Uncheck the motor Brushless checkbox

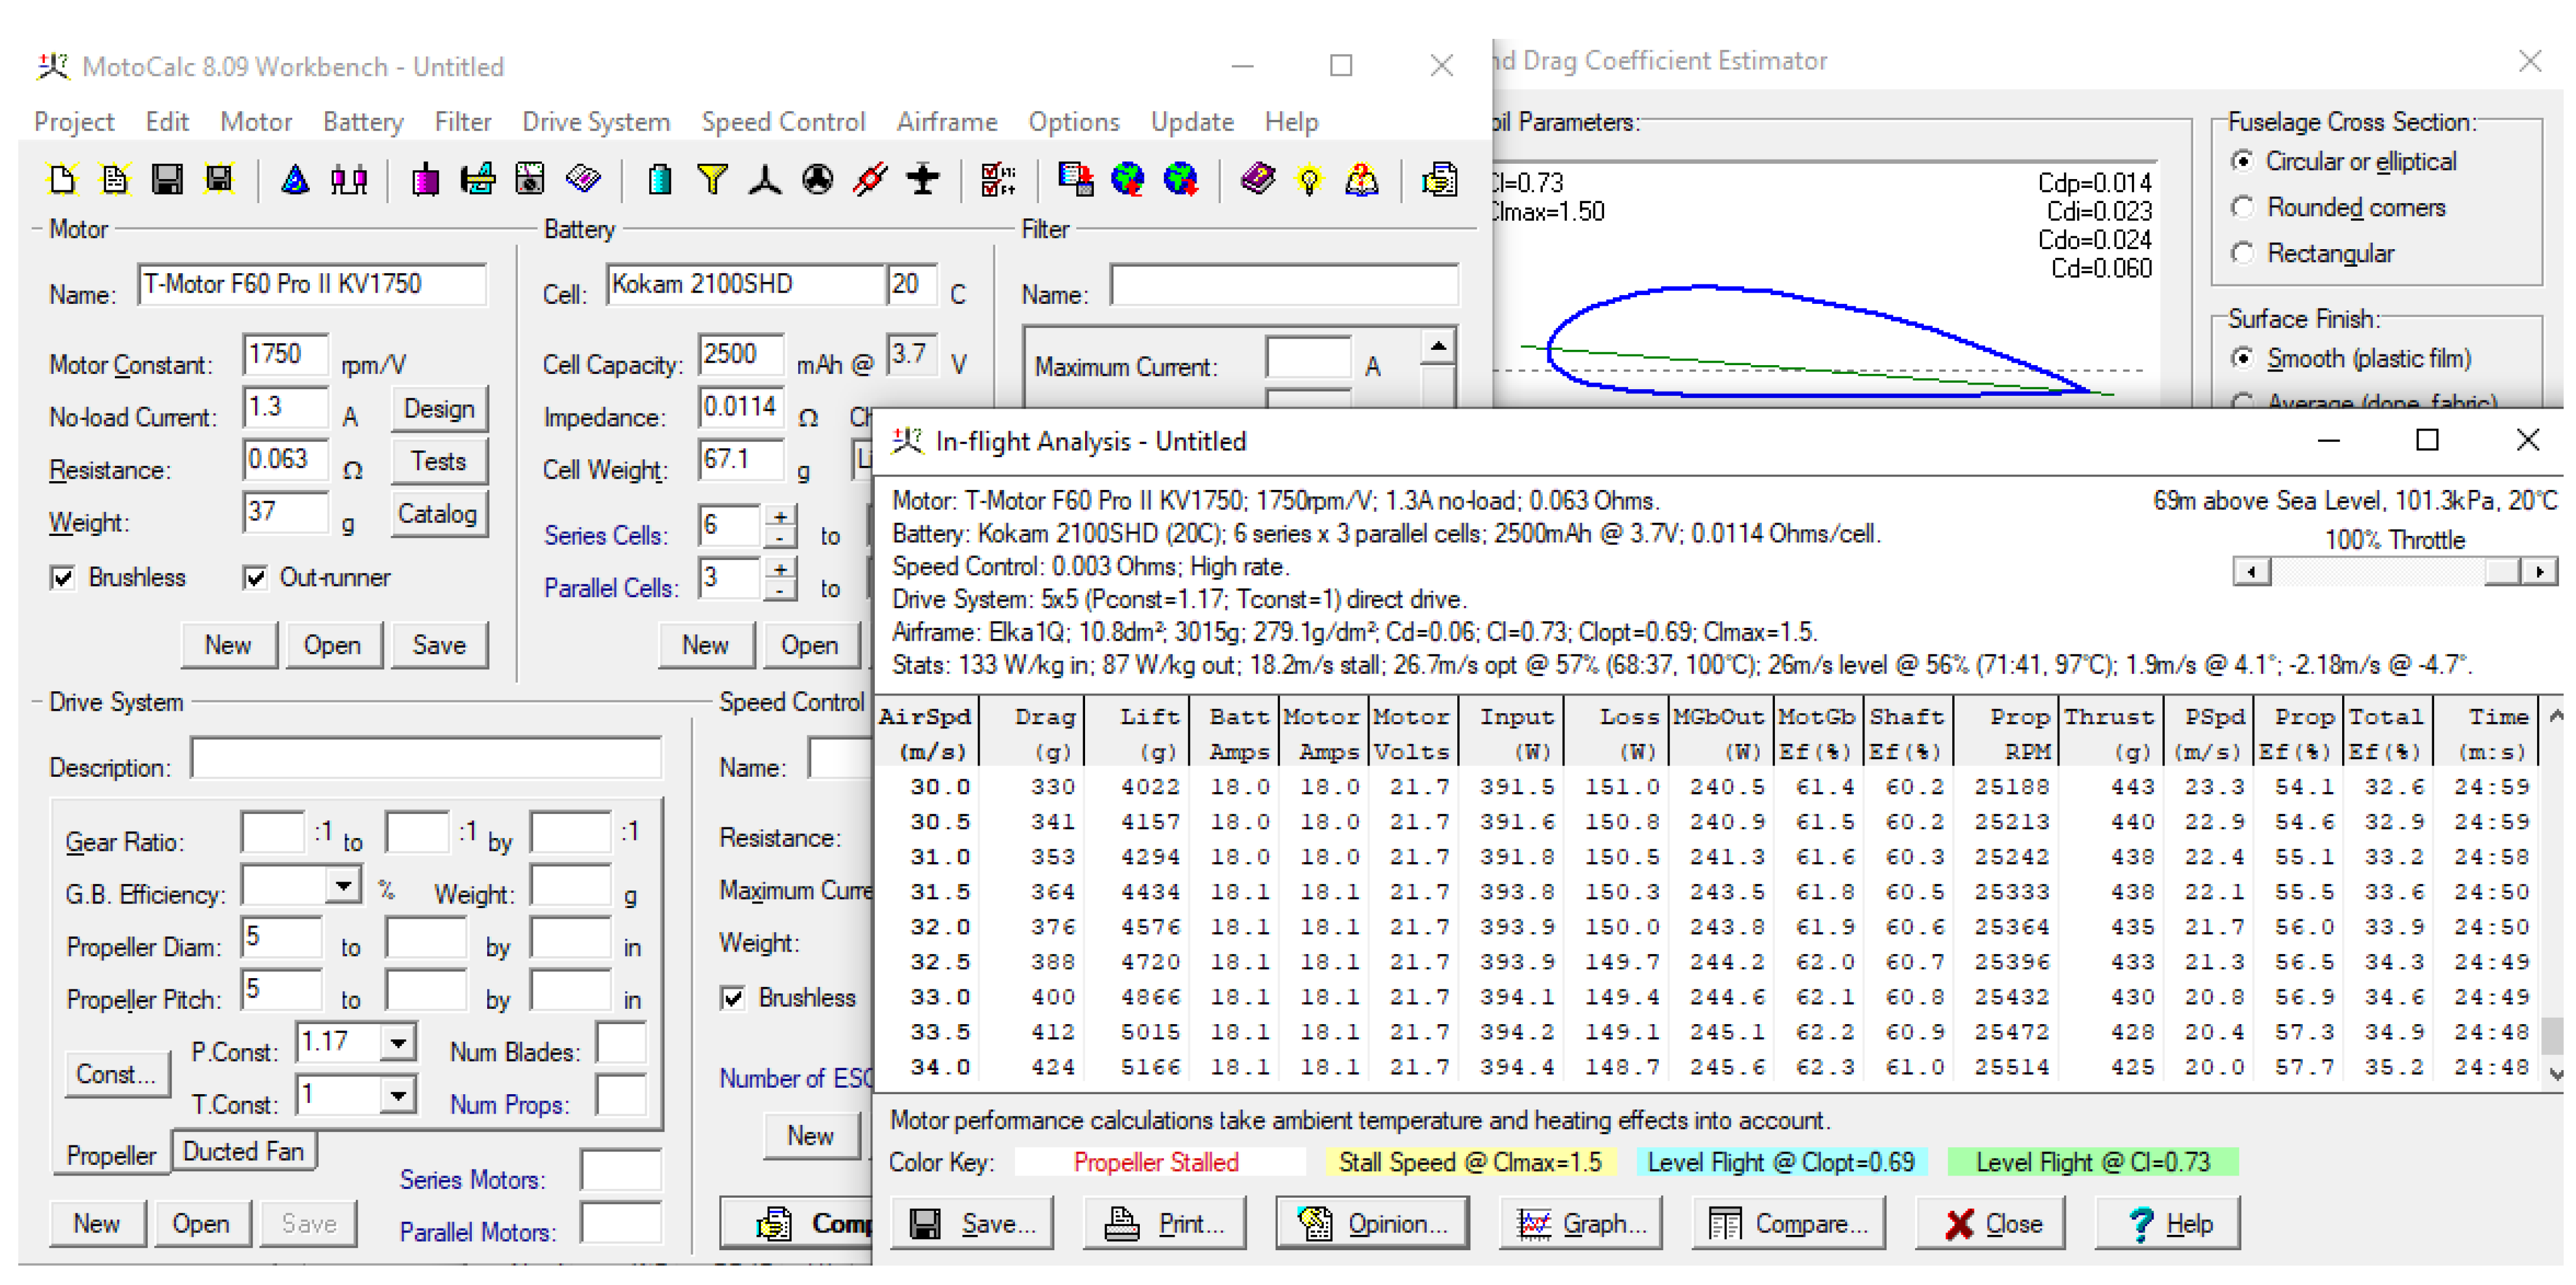[x=63, y=578]
